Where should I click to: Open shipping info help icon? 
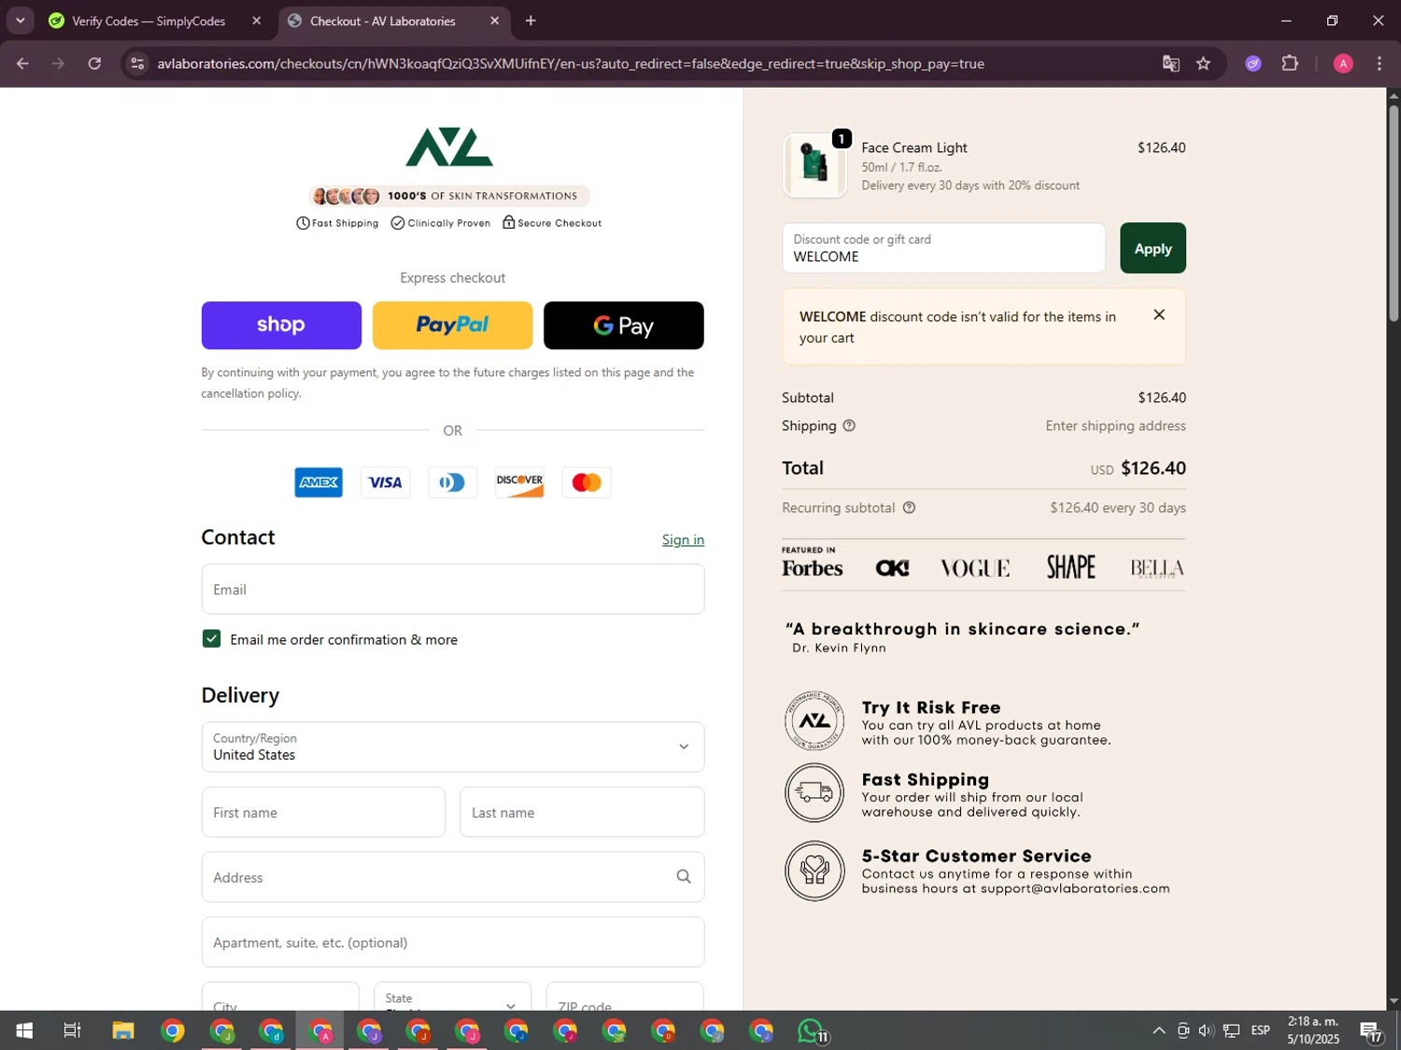(x=849, y=426)
